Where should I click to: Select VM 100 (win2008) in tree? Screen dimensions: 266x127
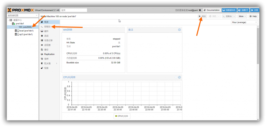tap(25, 27)
